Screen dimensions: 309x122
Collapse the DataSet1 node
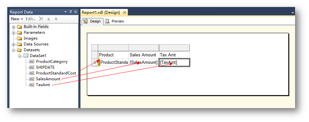point(20,56)
